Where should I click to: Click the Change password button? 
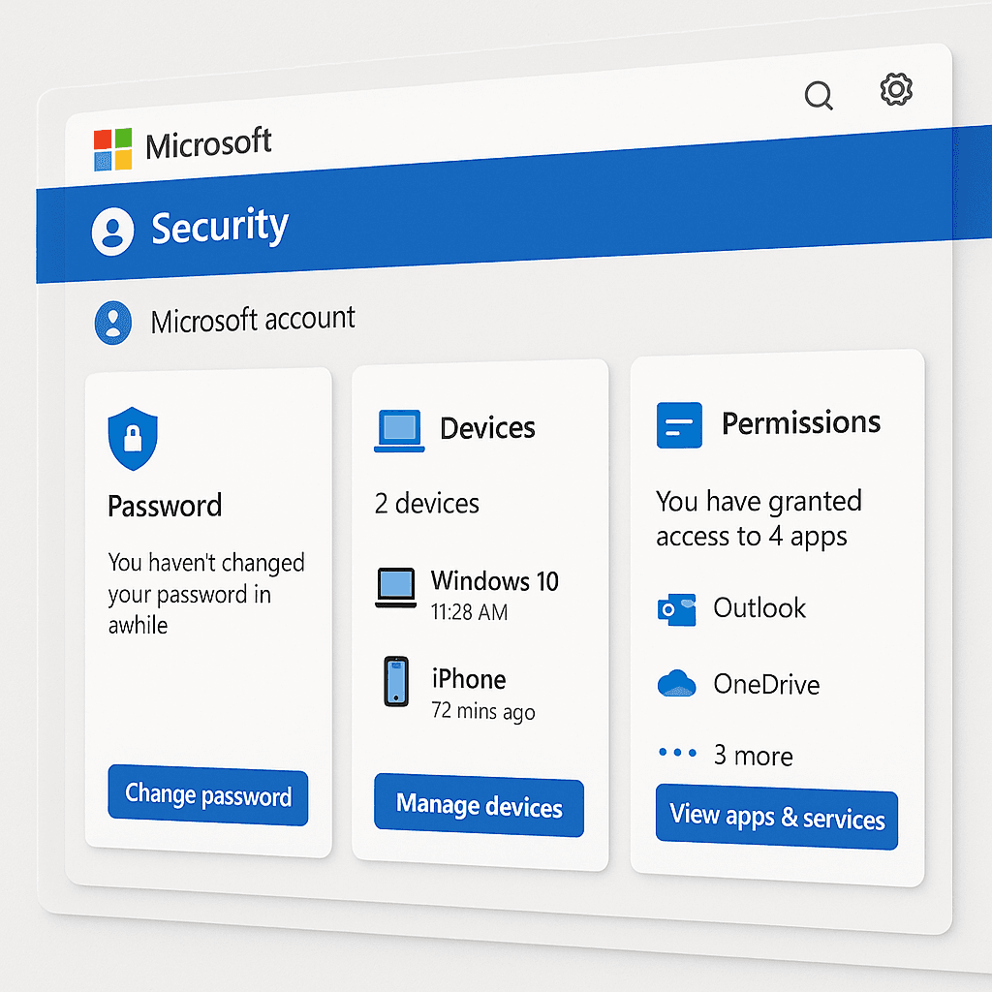tap(208, 795)
